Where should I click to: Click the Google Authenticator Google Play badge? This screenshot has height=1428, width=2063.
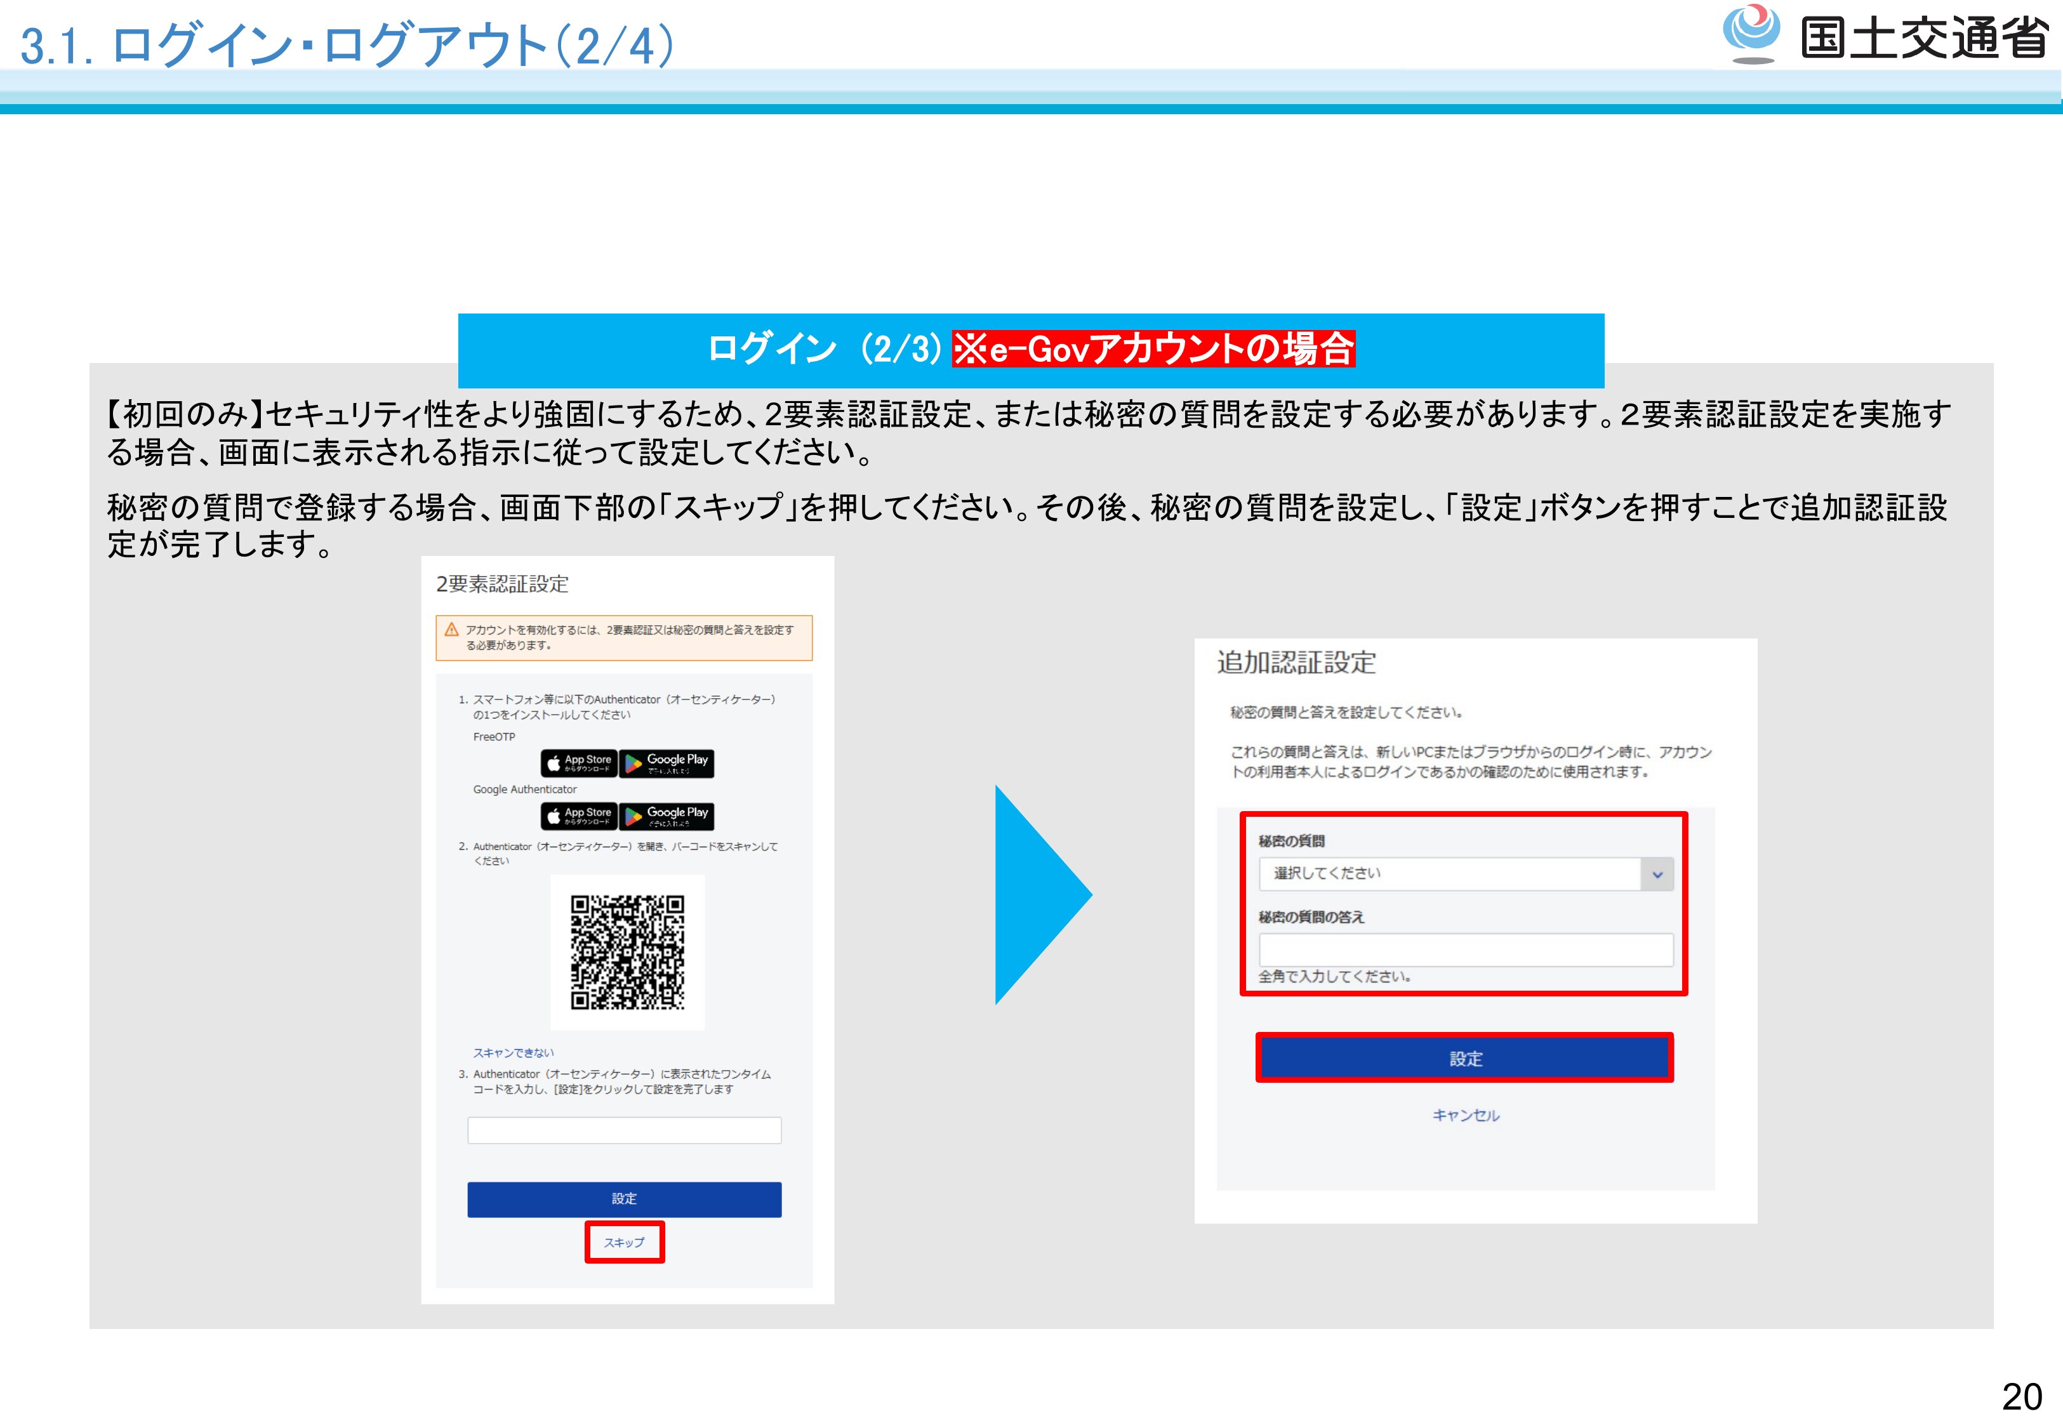[x=667, y=816]
